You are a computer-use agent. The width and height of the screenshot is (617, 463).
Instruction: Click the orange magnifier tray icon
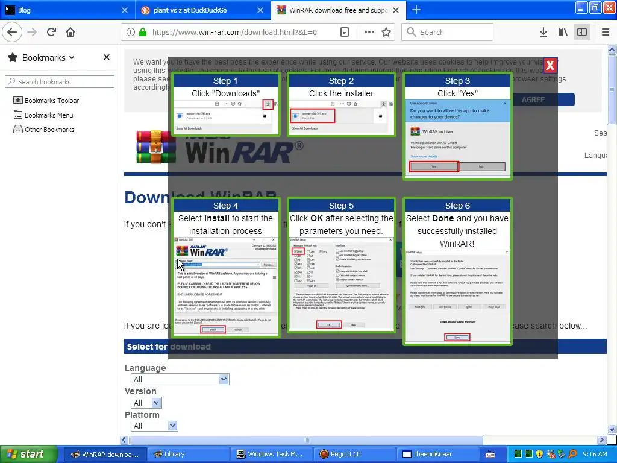[573, 454]
